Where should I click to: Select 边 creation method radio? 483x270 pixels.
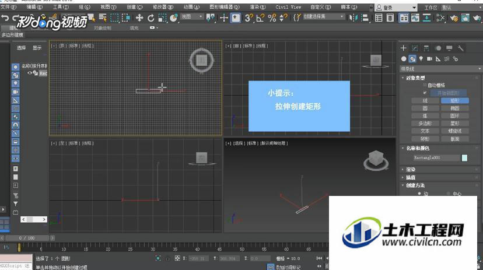point(419,194)
